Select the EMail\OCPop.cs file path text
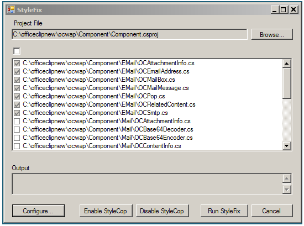The height and width of the screenshot is (226, 304). [x=94, y=96]
